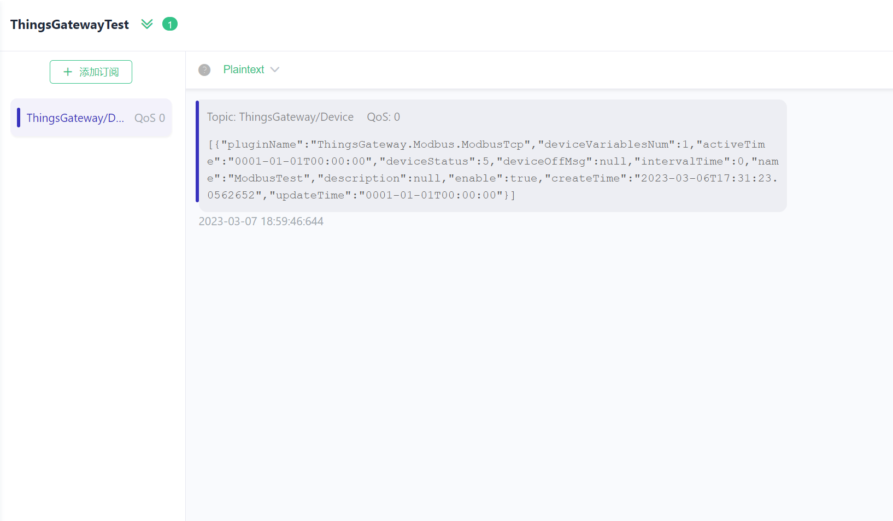Click the chevron arrow next to Plaintext
Image resolution: width=893 pixels, height=521 pixels.
coord(275,70)
